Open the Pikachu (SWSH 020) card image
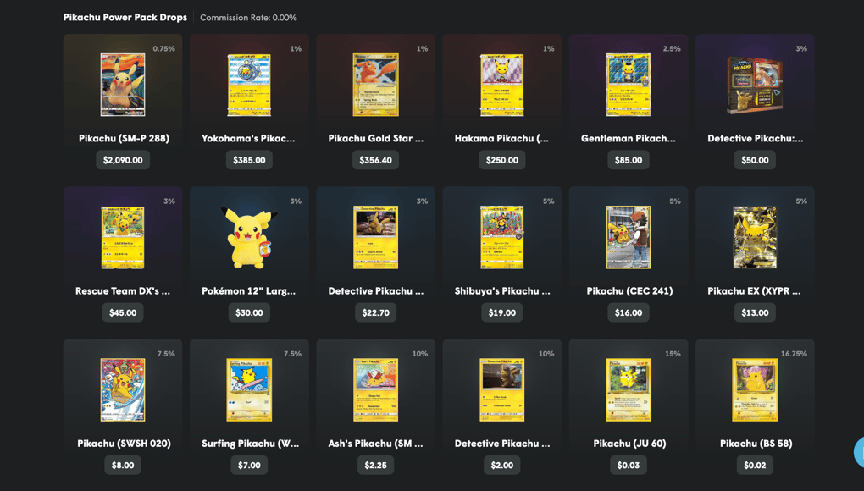 pyautogui.click(x=122, y=389)
